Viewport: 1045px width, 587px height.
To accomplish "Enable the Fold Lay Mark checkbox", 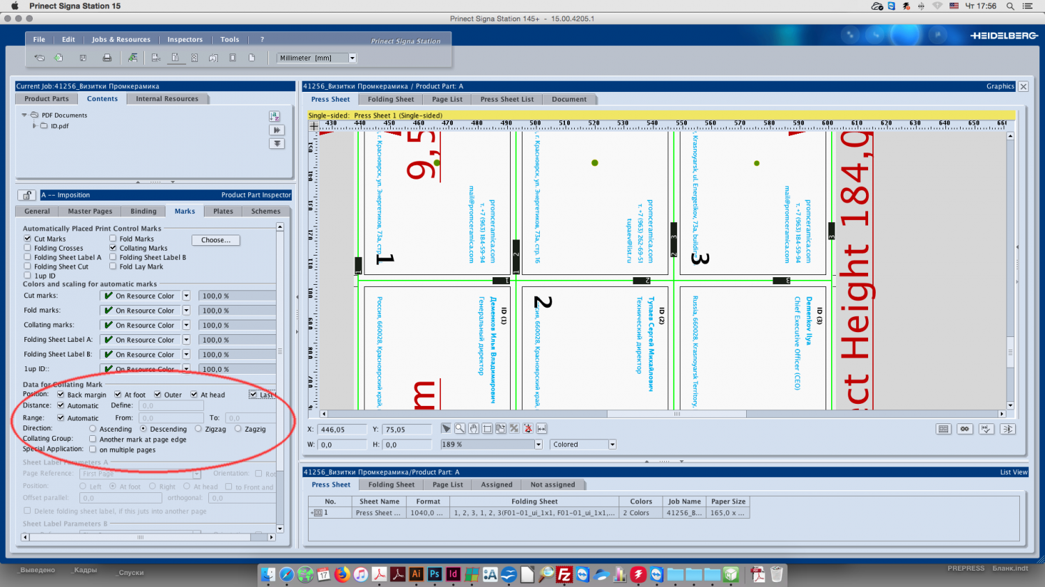I will coord(113,266).
